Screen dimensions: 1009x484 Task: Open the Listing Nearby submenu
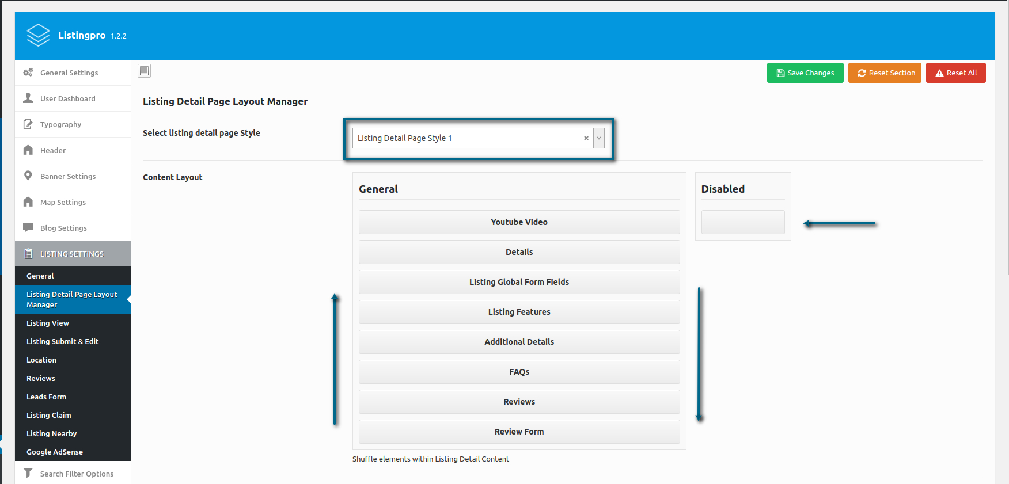tap(73, 433)
